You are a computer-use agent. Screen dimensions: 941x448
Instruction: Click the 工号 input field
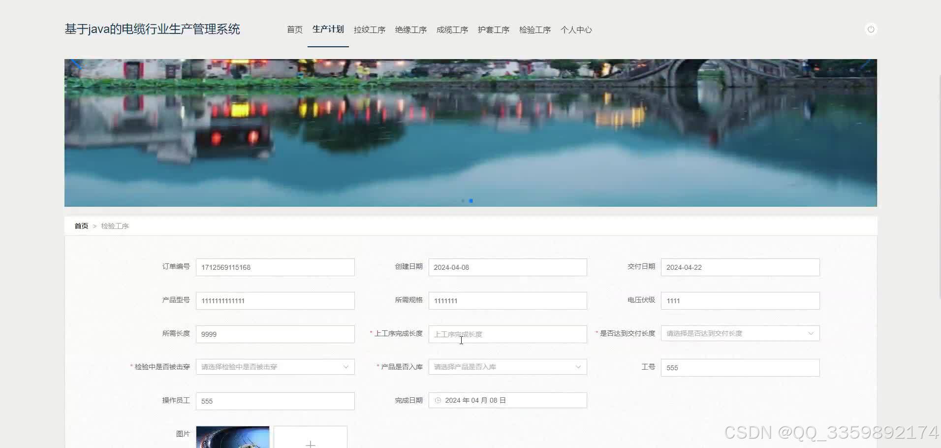[740, 368]
